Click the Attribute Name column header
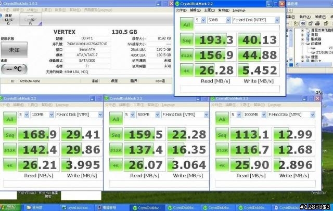The height and width of the screenshot is (211, 333). click(30, 81)
